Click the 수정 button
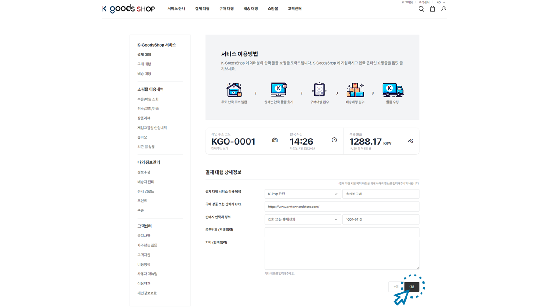This screenshot has width=549, height=308. pos(396,287)
